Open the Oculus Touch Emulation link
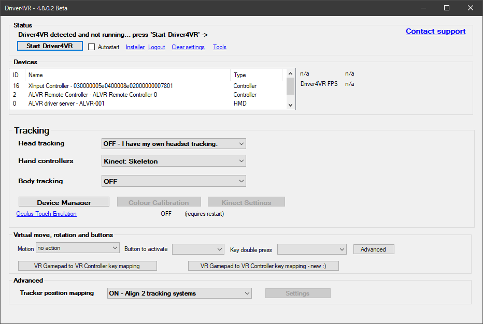This screenshot has width=483, height=324. [x=46, y=214]
